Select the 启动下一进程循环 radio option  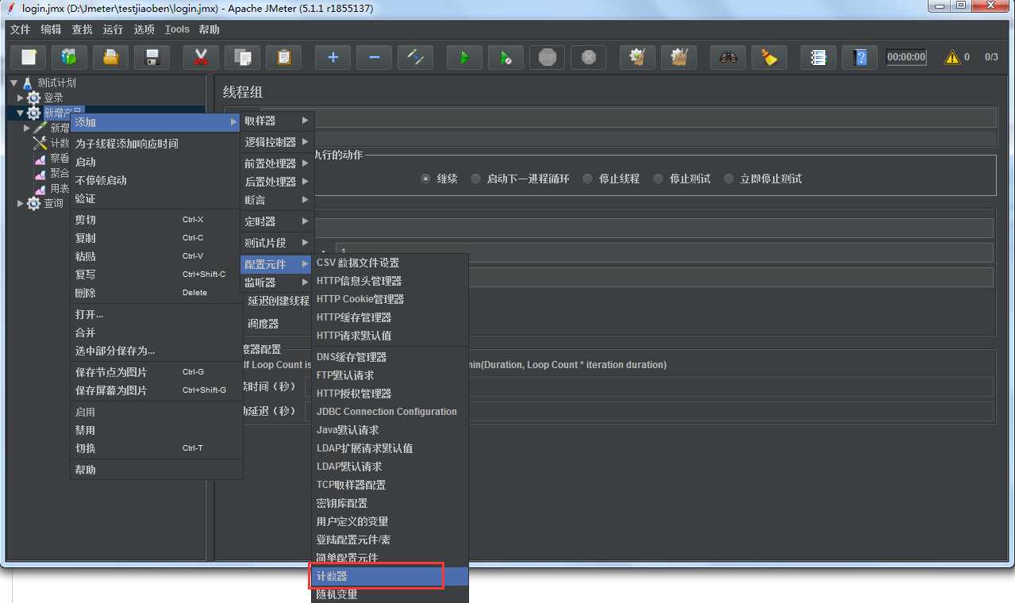tap(475, 179)
